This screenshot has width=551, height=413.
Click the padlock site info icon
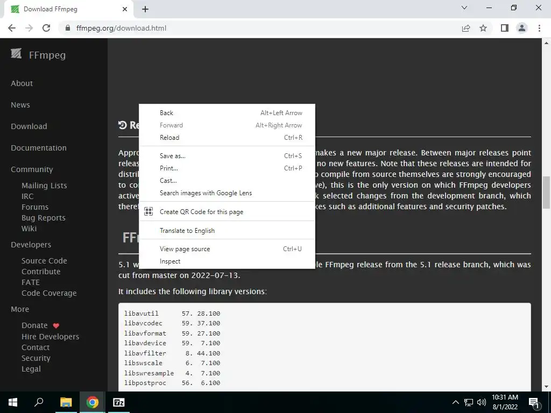(68, 28)
